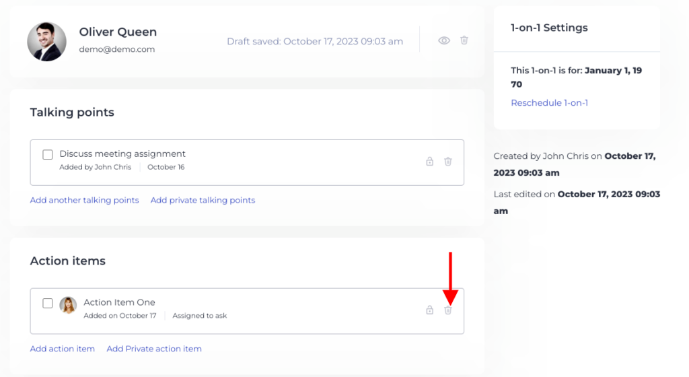This screenshot has width=689, height=377.
Task: Click the assignee avatar on Action Item One
Action: (x=68, y=305)
